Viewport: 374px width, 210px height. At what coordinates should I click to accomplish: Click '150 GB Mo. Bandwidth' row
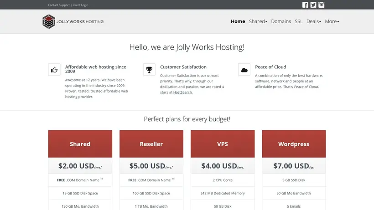point(80,205)
